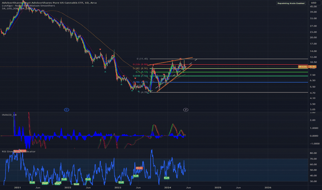Image resolution: width=322 pixels, height=190 pixels.
Task: Click the Fib level label 1 (4.78)
Action: (x=143, y=92)
